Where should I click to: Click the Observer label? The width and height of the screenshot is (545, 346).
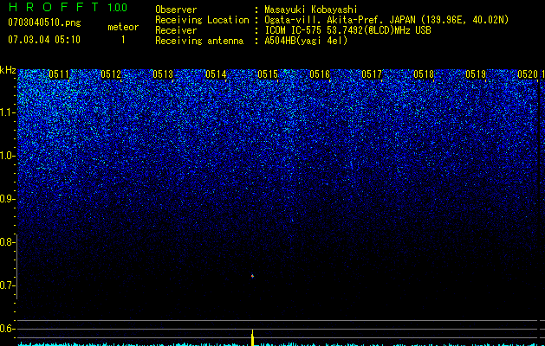pos(176,10)
